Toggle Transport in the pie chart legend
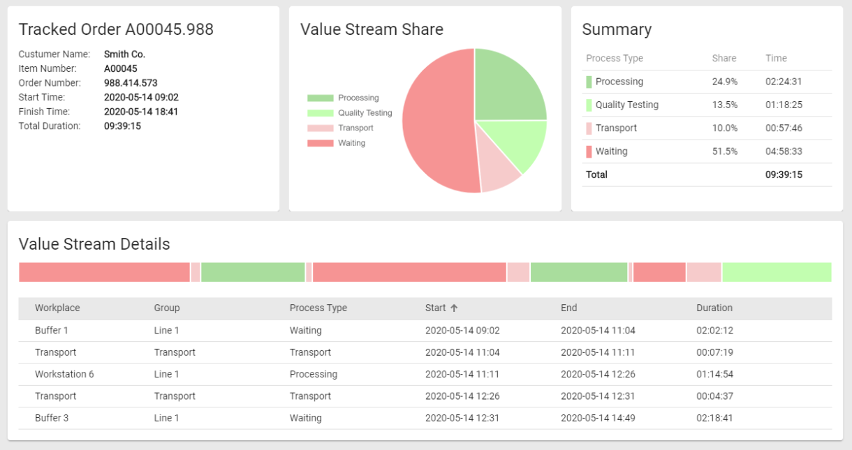This screenshot has width=852, height=450. pos(340,128)
